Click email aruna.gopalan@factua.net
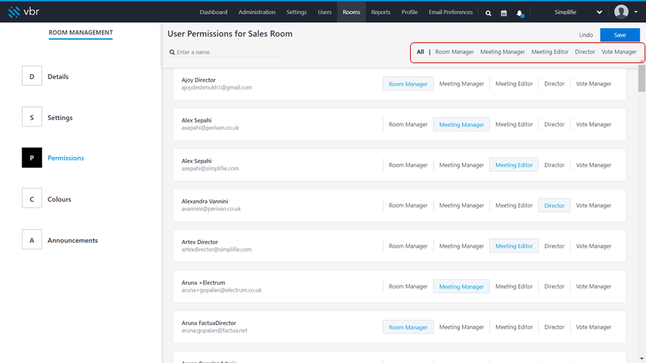646x363 pixels. [214, 330]
